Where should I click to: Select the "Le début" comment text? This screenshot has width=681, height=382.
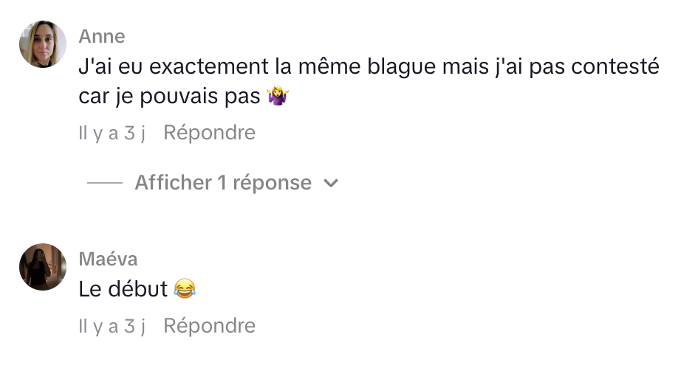click(123, 289)
